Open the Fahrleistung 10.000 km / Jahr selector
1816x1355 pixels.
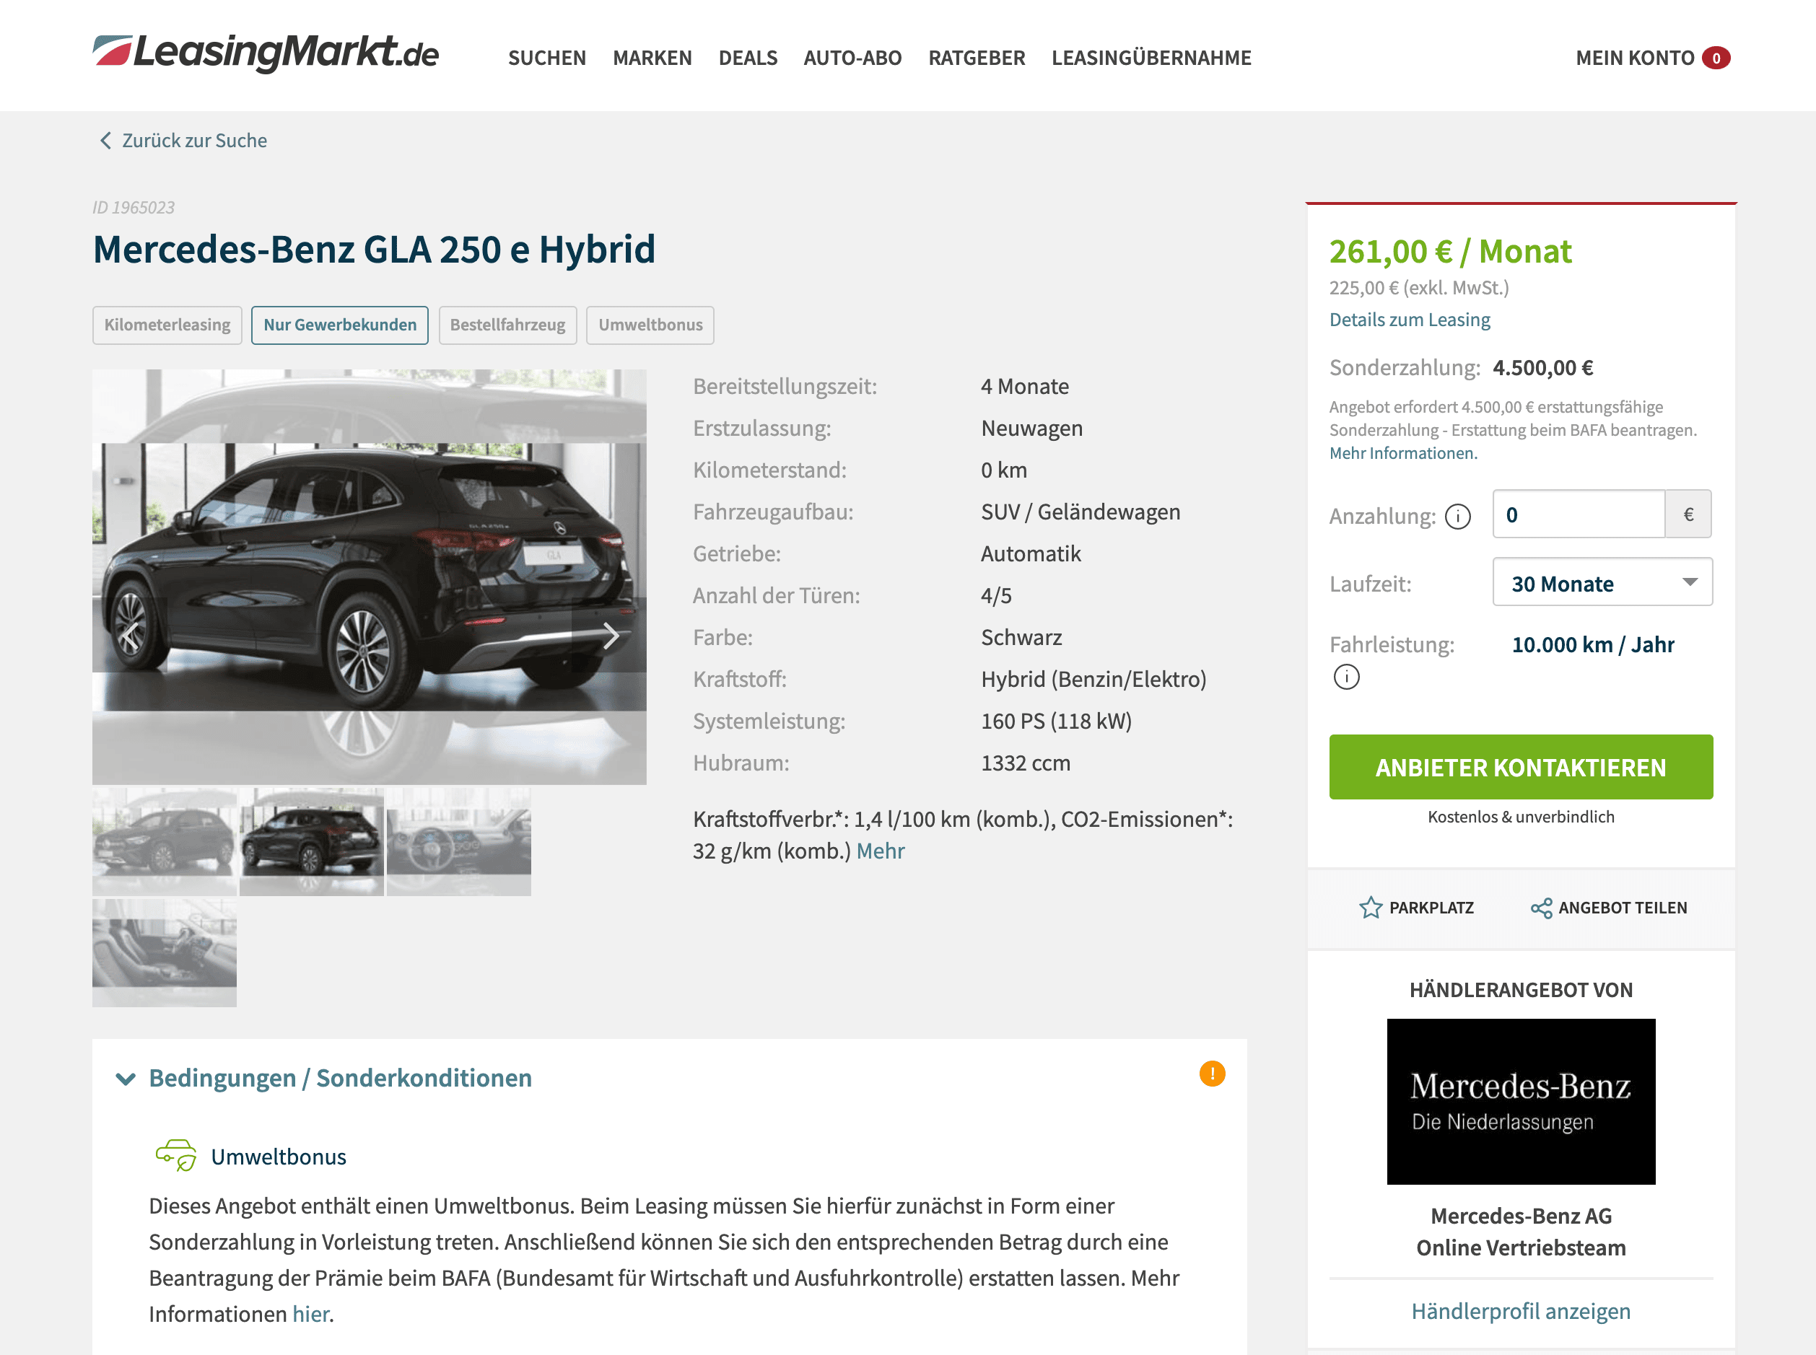(1592, 645)
